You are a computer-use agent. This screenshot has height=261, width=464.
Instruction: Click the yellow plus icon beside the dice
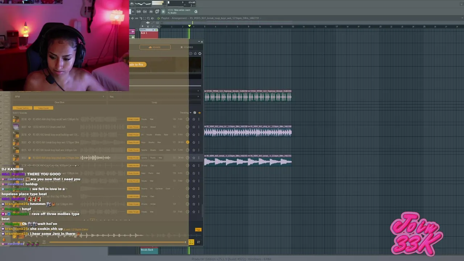click(199, 113)
